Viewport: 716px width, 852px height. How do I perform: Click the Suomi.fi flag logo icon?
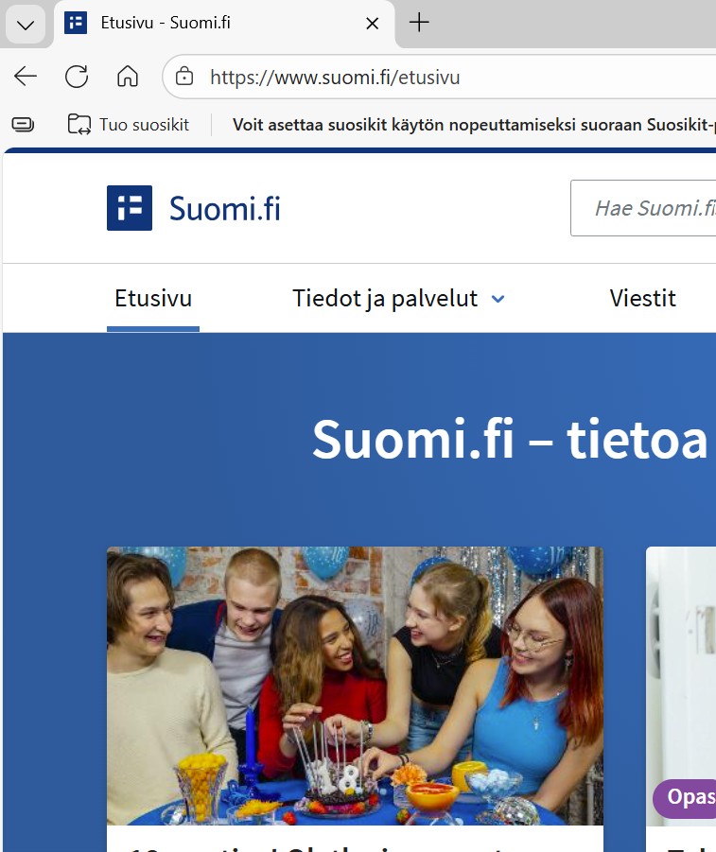130,208
